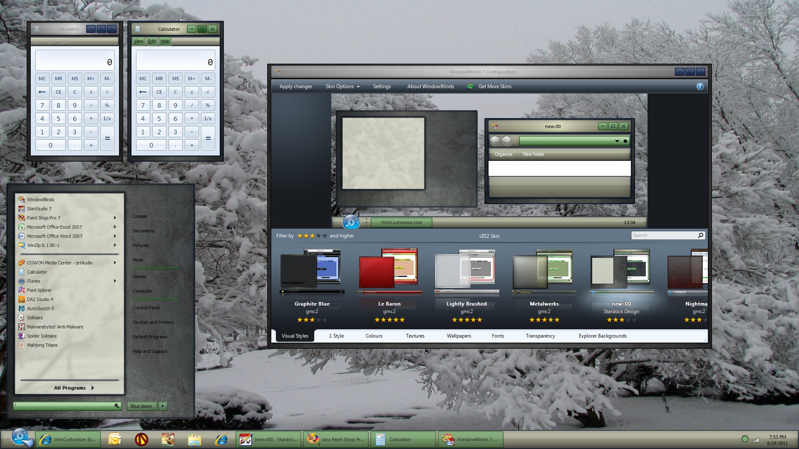The image size is (799, 449).
Task: Open WindowBlinds in the start menu list
Action: (x=40, y=200)
